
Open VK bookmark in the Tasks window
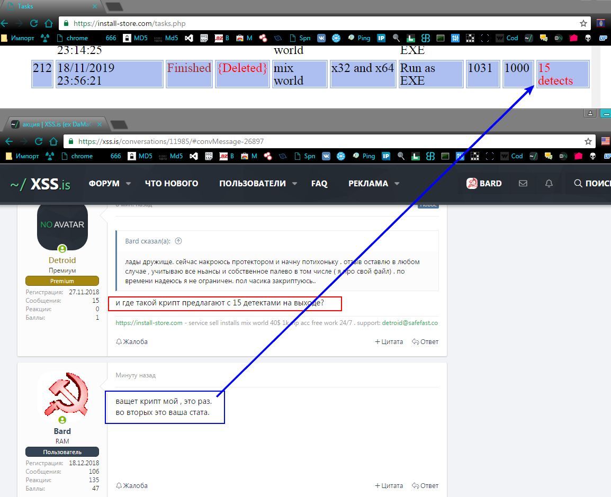(321, 38)
